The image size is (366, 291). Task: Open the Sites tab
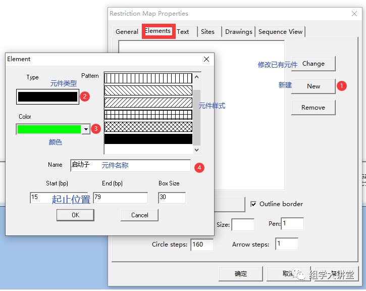(x=207, y=31)
